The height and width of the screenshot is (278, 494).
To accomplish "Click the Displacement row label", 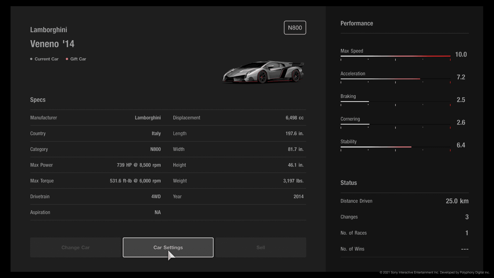I will [x=187, y=118].
